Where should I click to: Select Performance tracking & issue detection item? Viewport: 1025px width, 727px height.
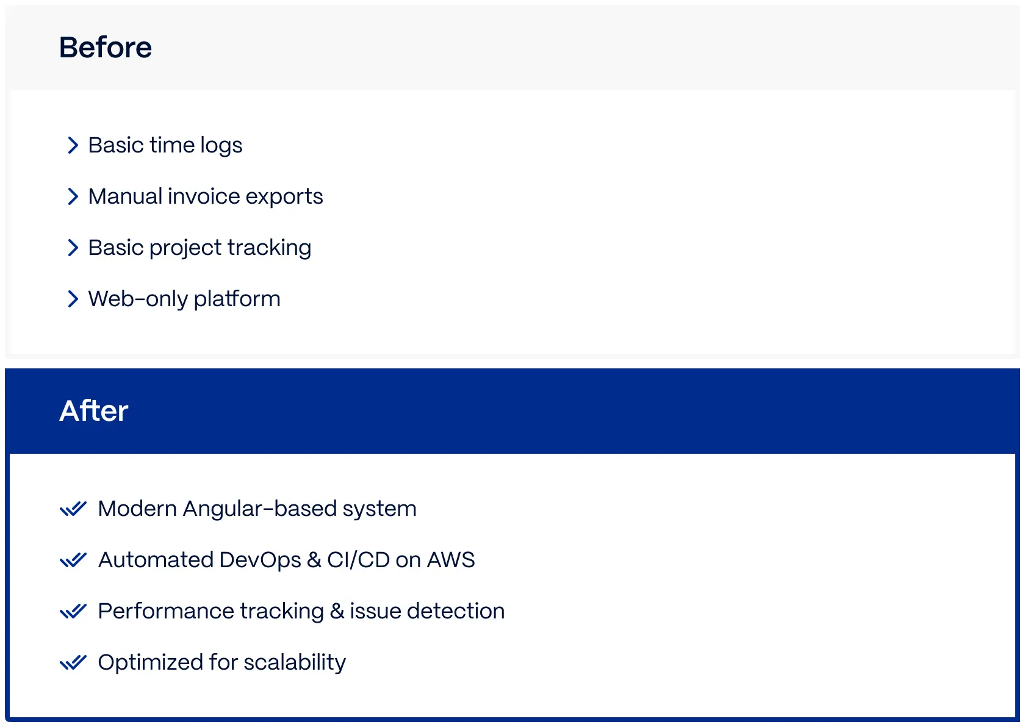tap(301, 611)
